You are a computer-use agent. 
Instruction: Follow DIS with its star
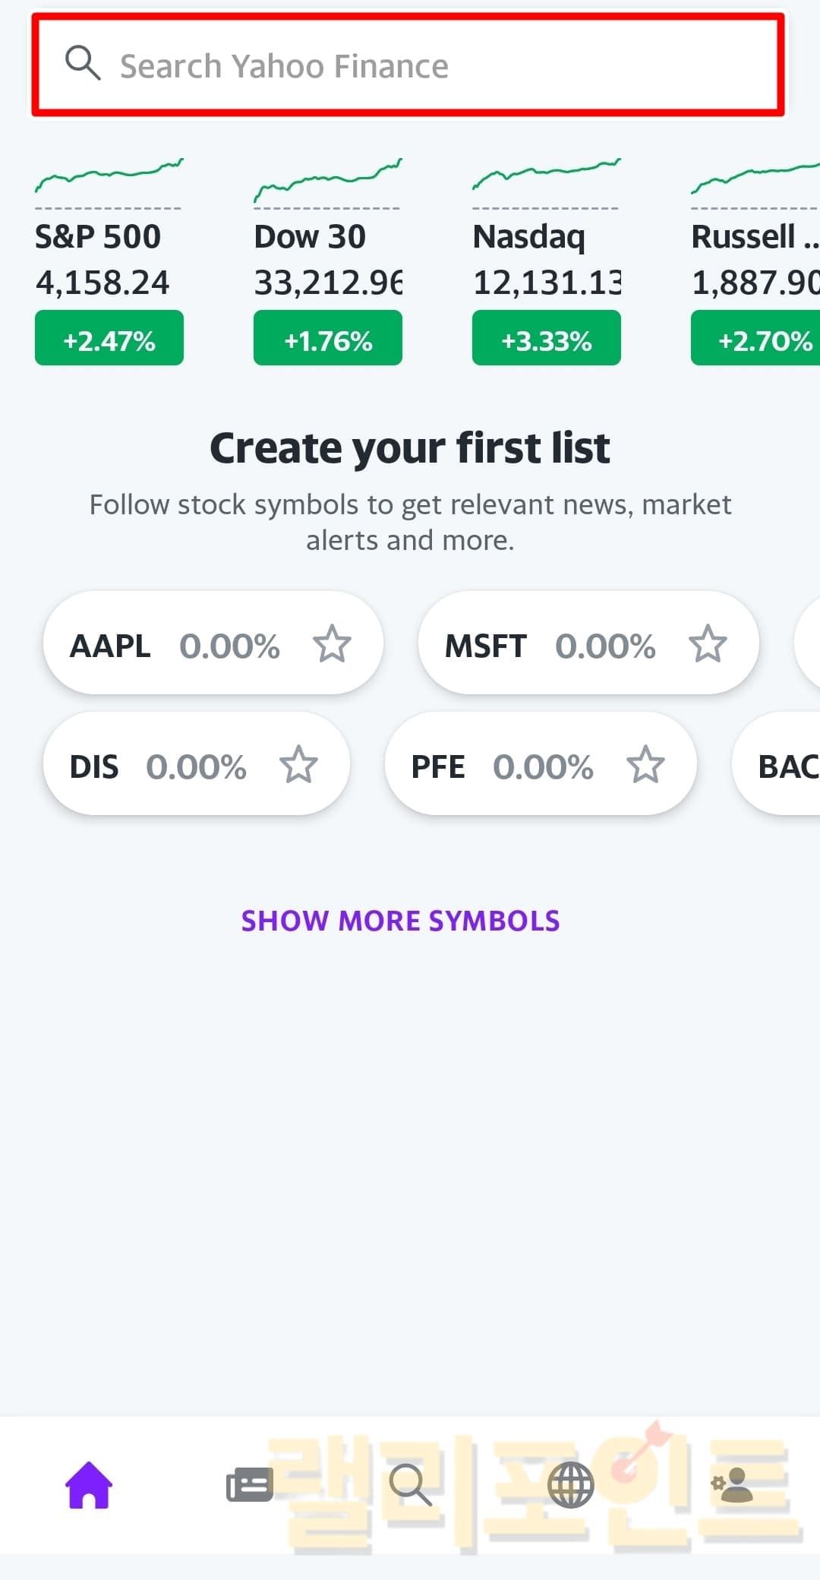coord(298,765)
